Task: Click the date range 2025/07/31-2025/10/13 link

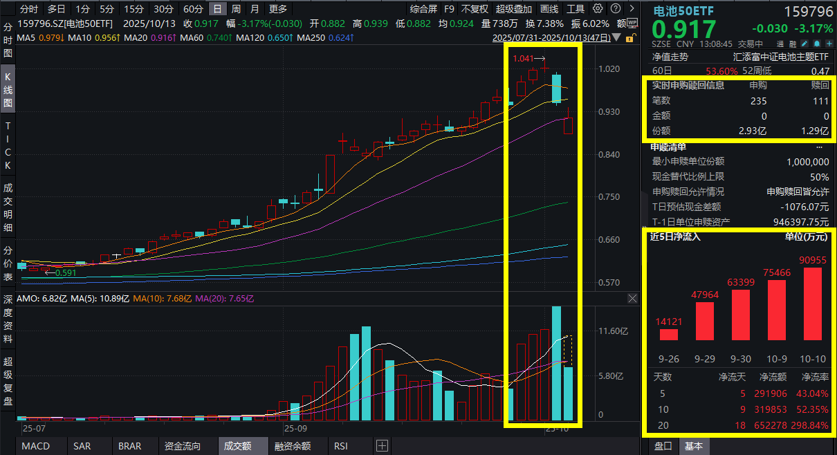Action: [551, 37]
